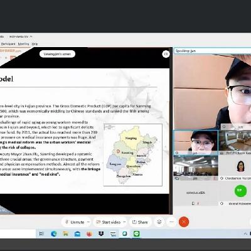Open Mail app from taskbar
The width and height of the screenshot is (251, 251).
(77, 234)
